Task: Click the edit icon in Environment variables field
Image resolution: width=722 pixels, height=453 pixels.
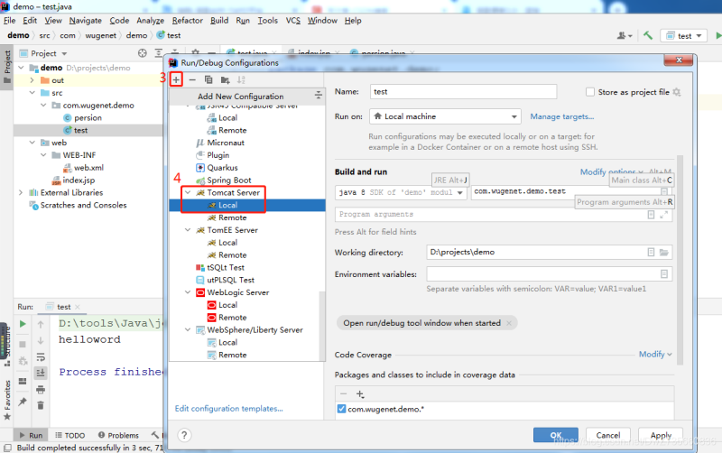Action: coord(664,274)
